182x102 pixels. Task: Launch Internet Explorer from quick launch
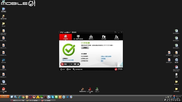tap(19, 97)
